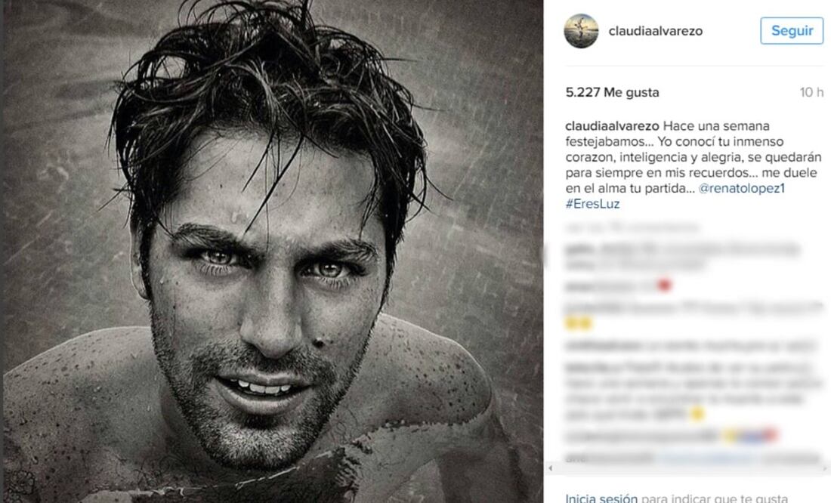Click the right arrow of horizontal scrollbar
The width and height of the screenshot is (831, 503).
click(826, 468)
